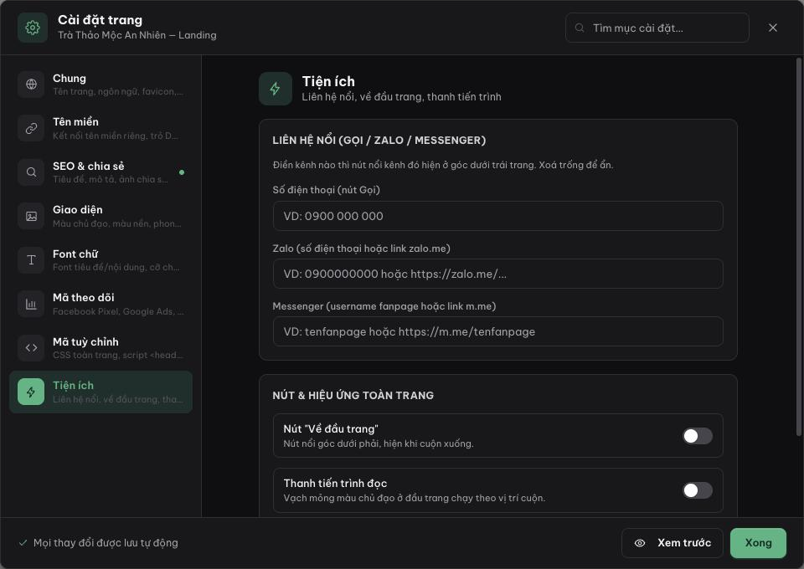Go to SEO & chia sẻ settings

101,172
